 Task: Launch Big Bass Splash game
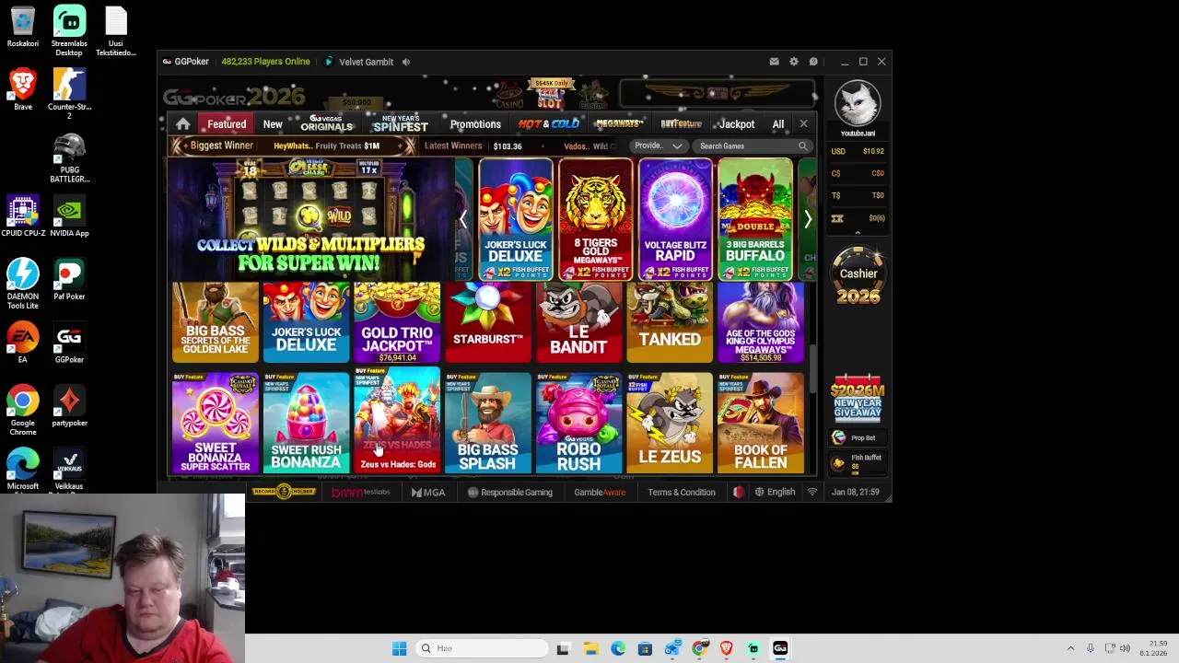coord(488,423)
